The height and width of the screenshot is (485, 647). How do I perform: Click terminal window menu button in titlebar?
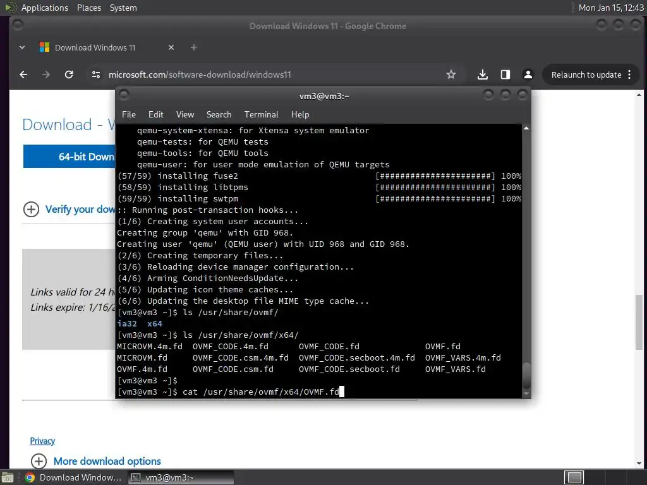click(124, 95)
